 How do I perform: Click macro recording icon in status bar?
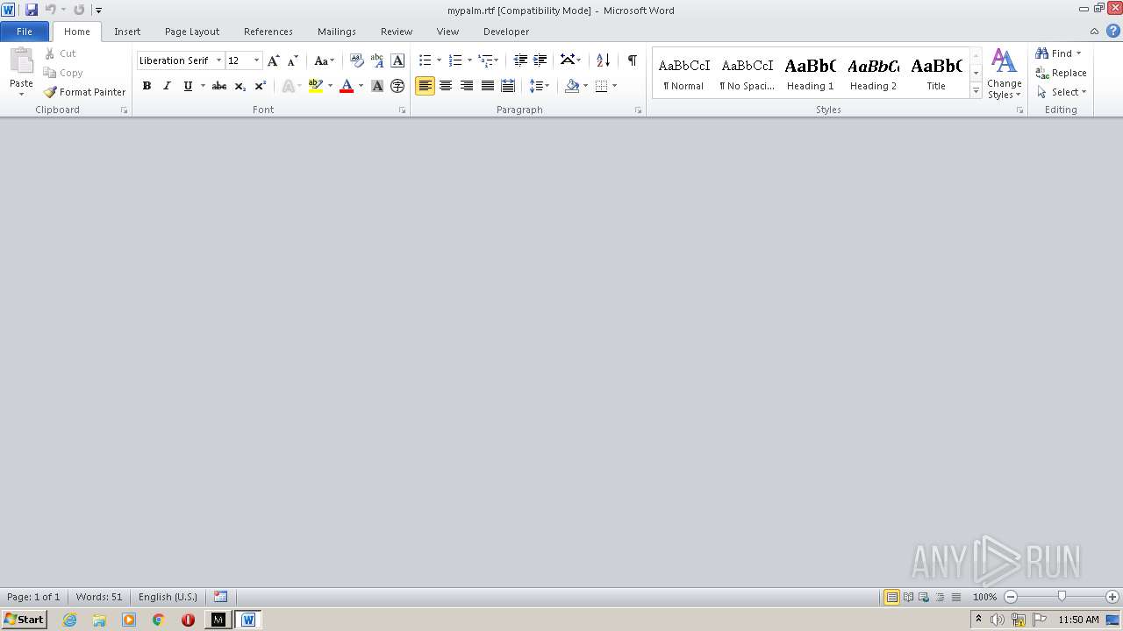pyautogui.click(x=220, y=597)
